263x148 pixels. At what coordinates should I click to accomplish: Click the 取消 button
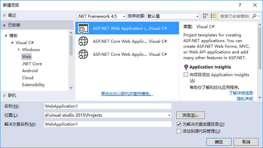pyautogui.click(x=246, y=142)
